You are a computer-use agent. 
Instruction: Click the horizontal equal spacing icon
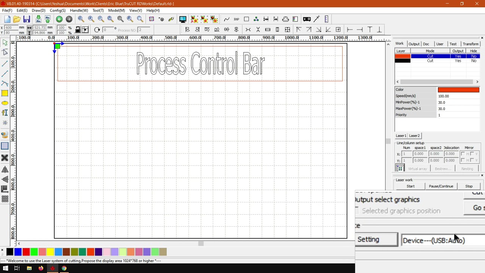pos(248,30)
